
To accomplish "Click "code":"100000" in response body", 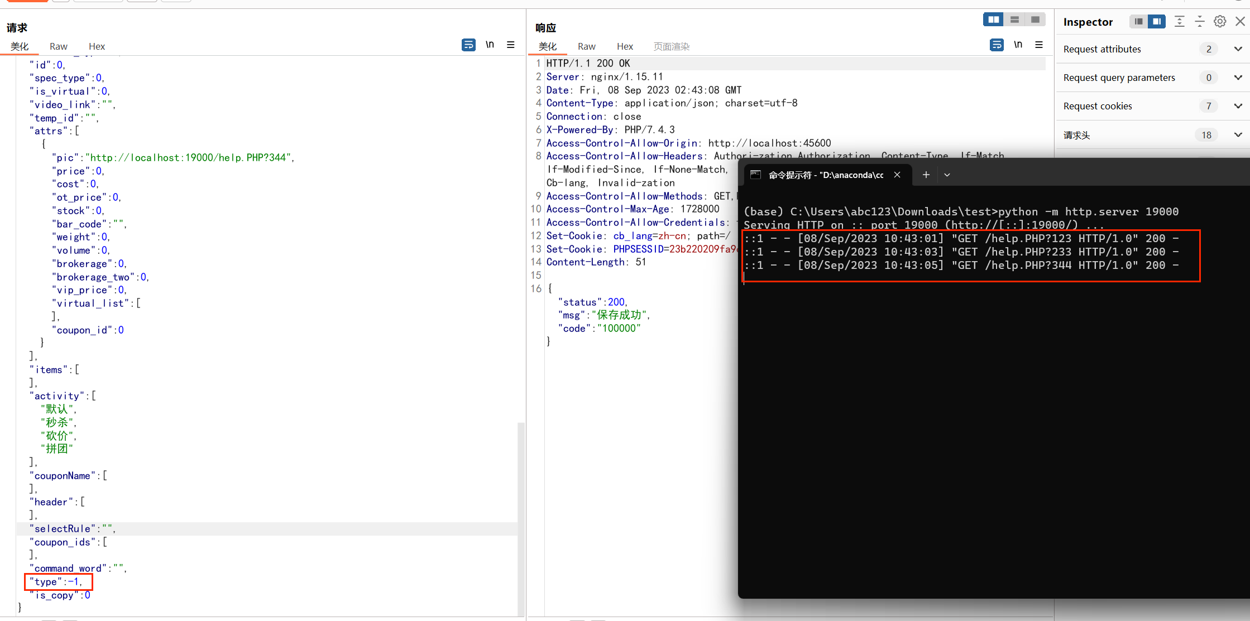I will point(599,329).
